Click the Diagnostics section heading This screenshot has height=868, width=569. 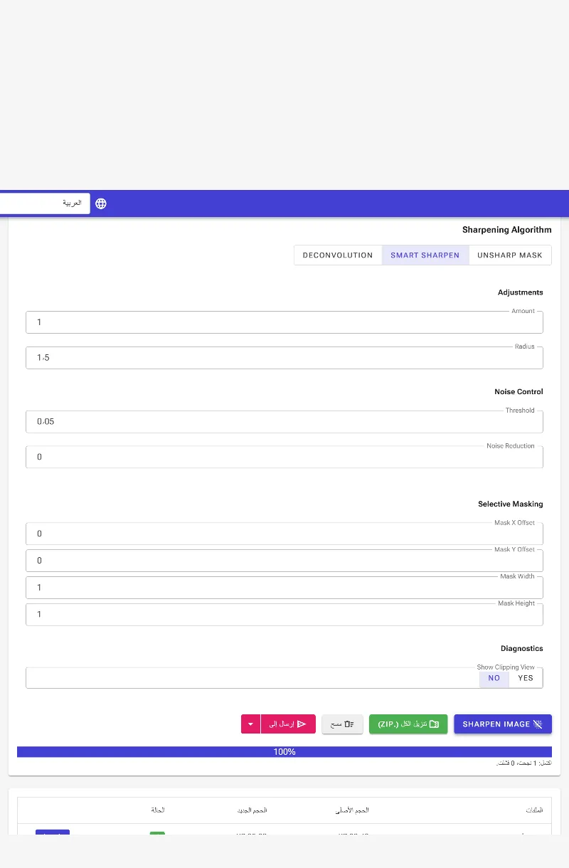[x=522, y=649]
